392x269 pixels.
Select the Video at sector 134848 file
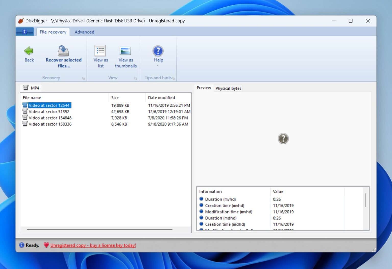50,118
